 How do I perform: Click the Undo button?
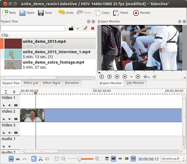pyautogui.click(x=66, y=13)
